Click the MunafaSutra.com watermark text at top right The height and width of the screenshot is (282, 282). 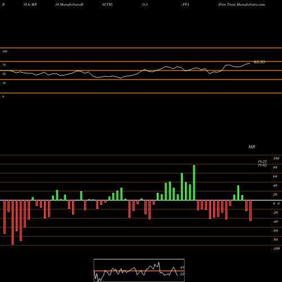pyautogui.click(x=251, y=5)
